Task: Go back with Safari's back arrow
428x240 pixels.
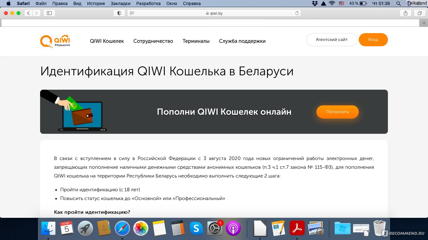Action: [x=29, y=13]
